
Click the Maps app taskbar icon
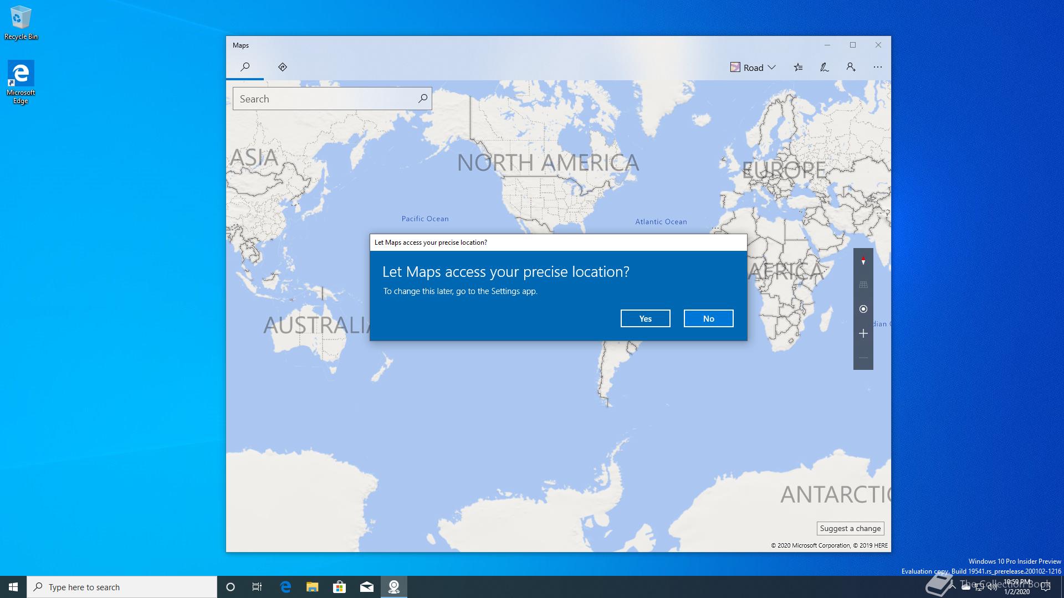tap(394, 587)
